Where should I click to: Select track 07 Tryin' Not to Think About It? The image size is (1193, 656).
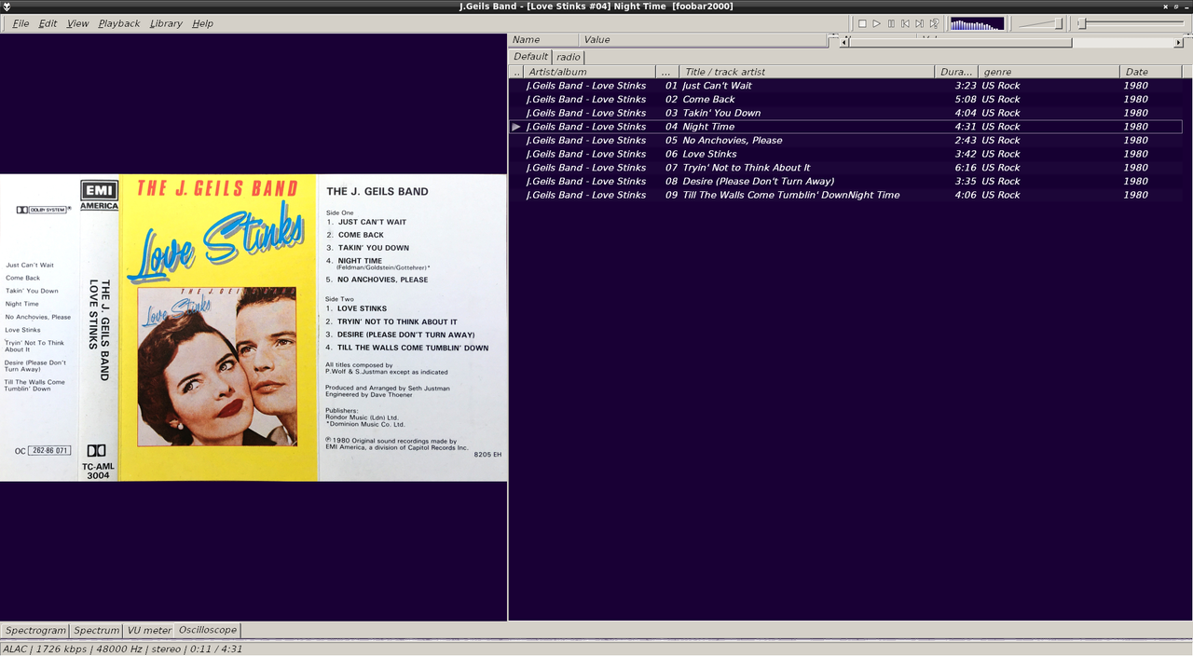[x=845, y=168]
